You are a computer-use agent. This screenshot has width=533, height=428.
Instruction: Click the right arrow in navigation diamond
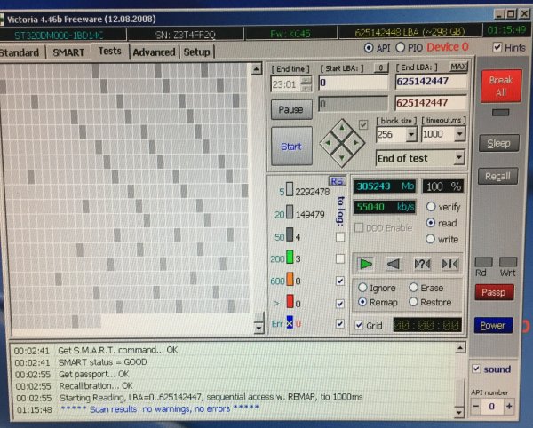click(356, 143)
